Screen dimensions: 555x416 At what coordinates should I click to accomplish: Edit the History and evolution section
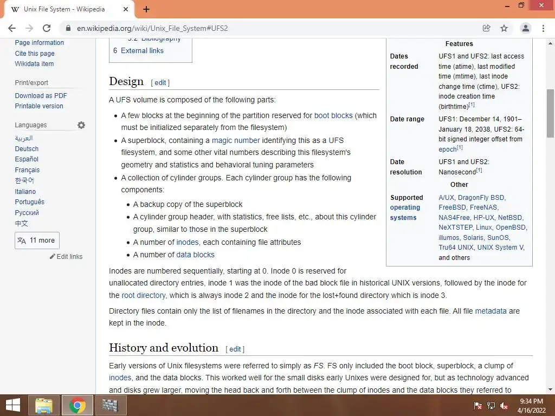point(235,349)
